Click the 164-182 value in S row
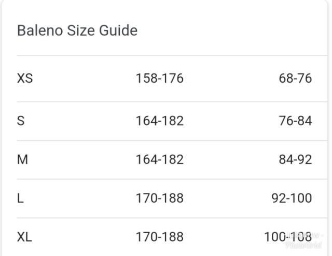The height and width of the screenshot is (256, 332). [x=159, y=121]
